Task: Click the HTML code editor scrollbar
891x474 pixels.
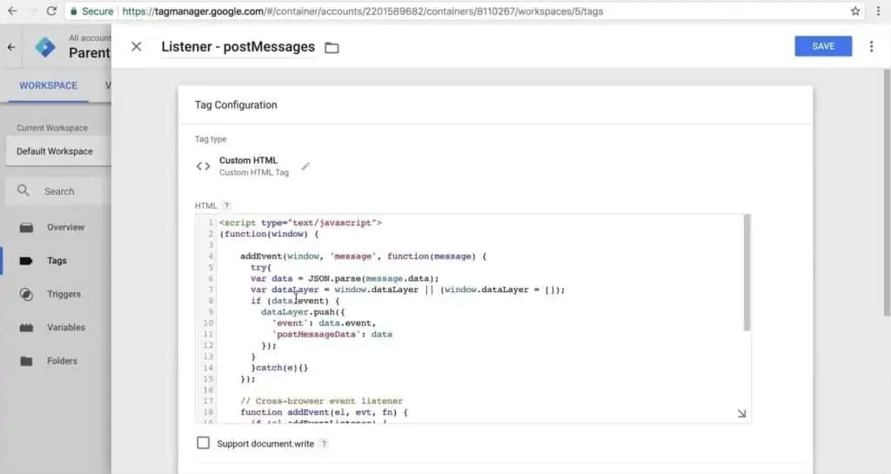Action: point(747,272)
